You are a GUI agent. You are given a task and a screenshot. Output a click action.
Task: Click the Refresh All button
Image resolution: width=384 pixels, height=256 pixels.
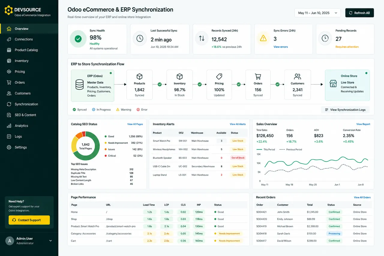pos(360,13)
